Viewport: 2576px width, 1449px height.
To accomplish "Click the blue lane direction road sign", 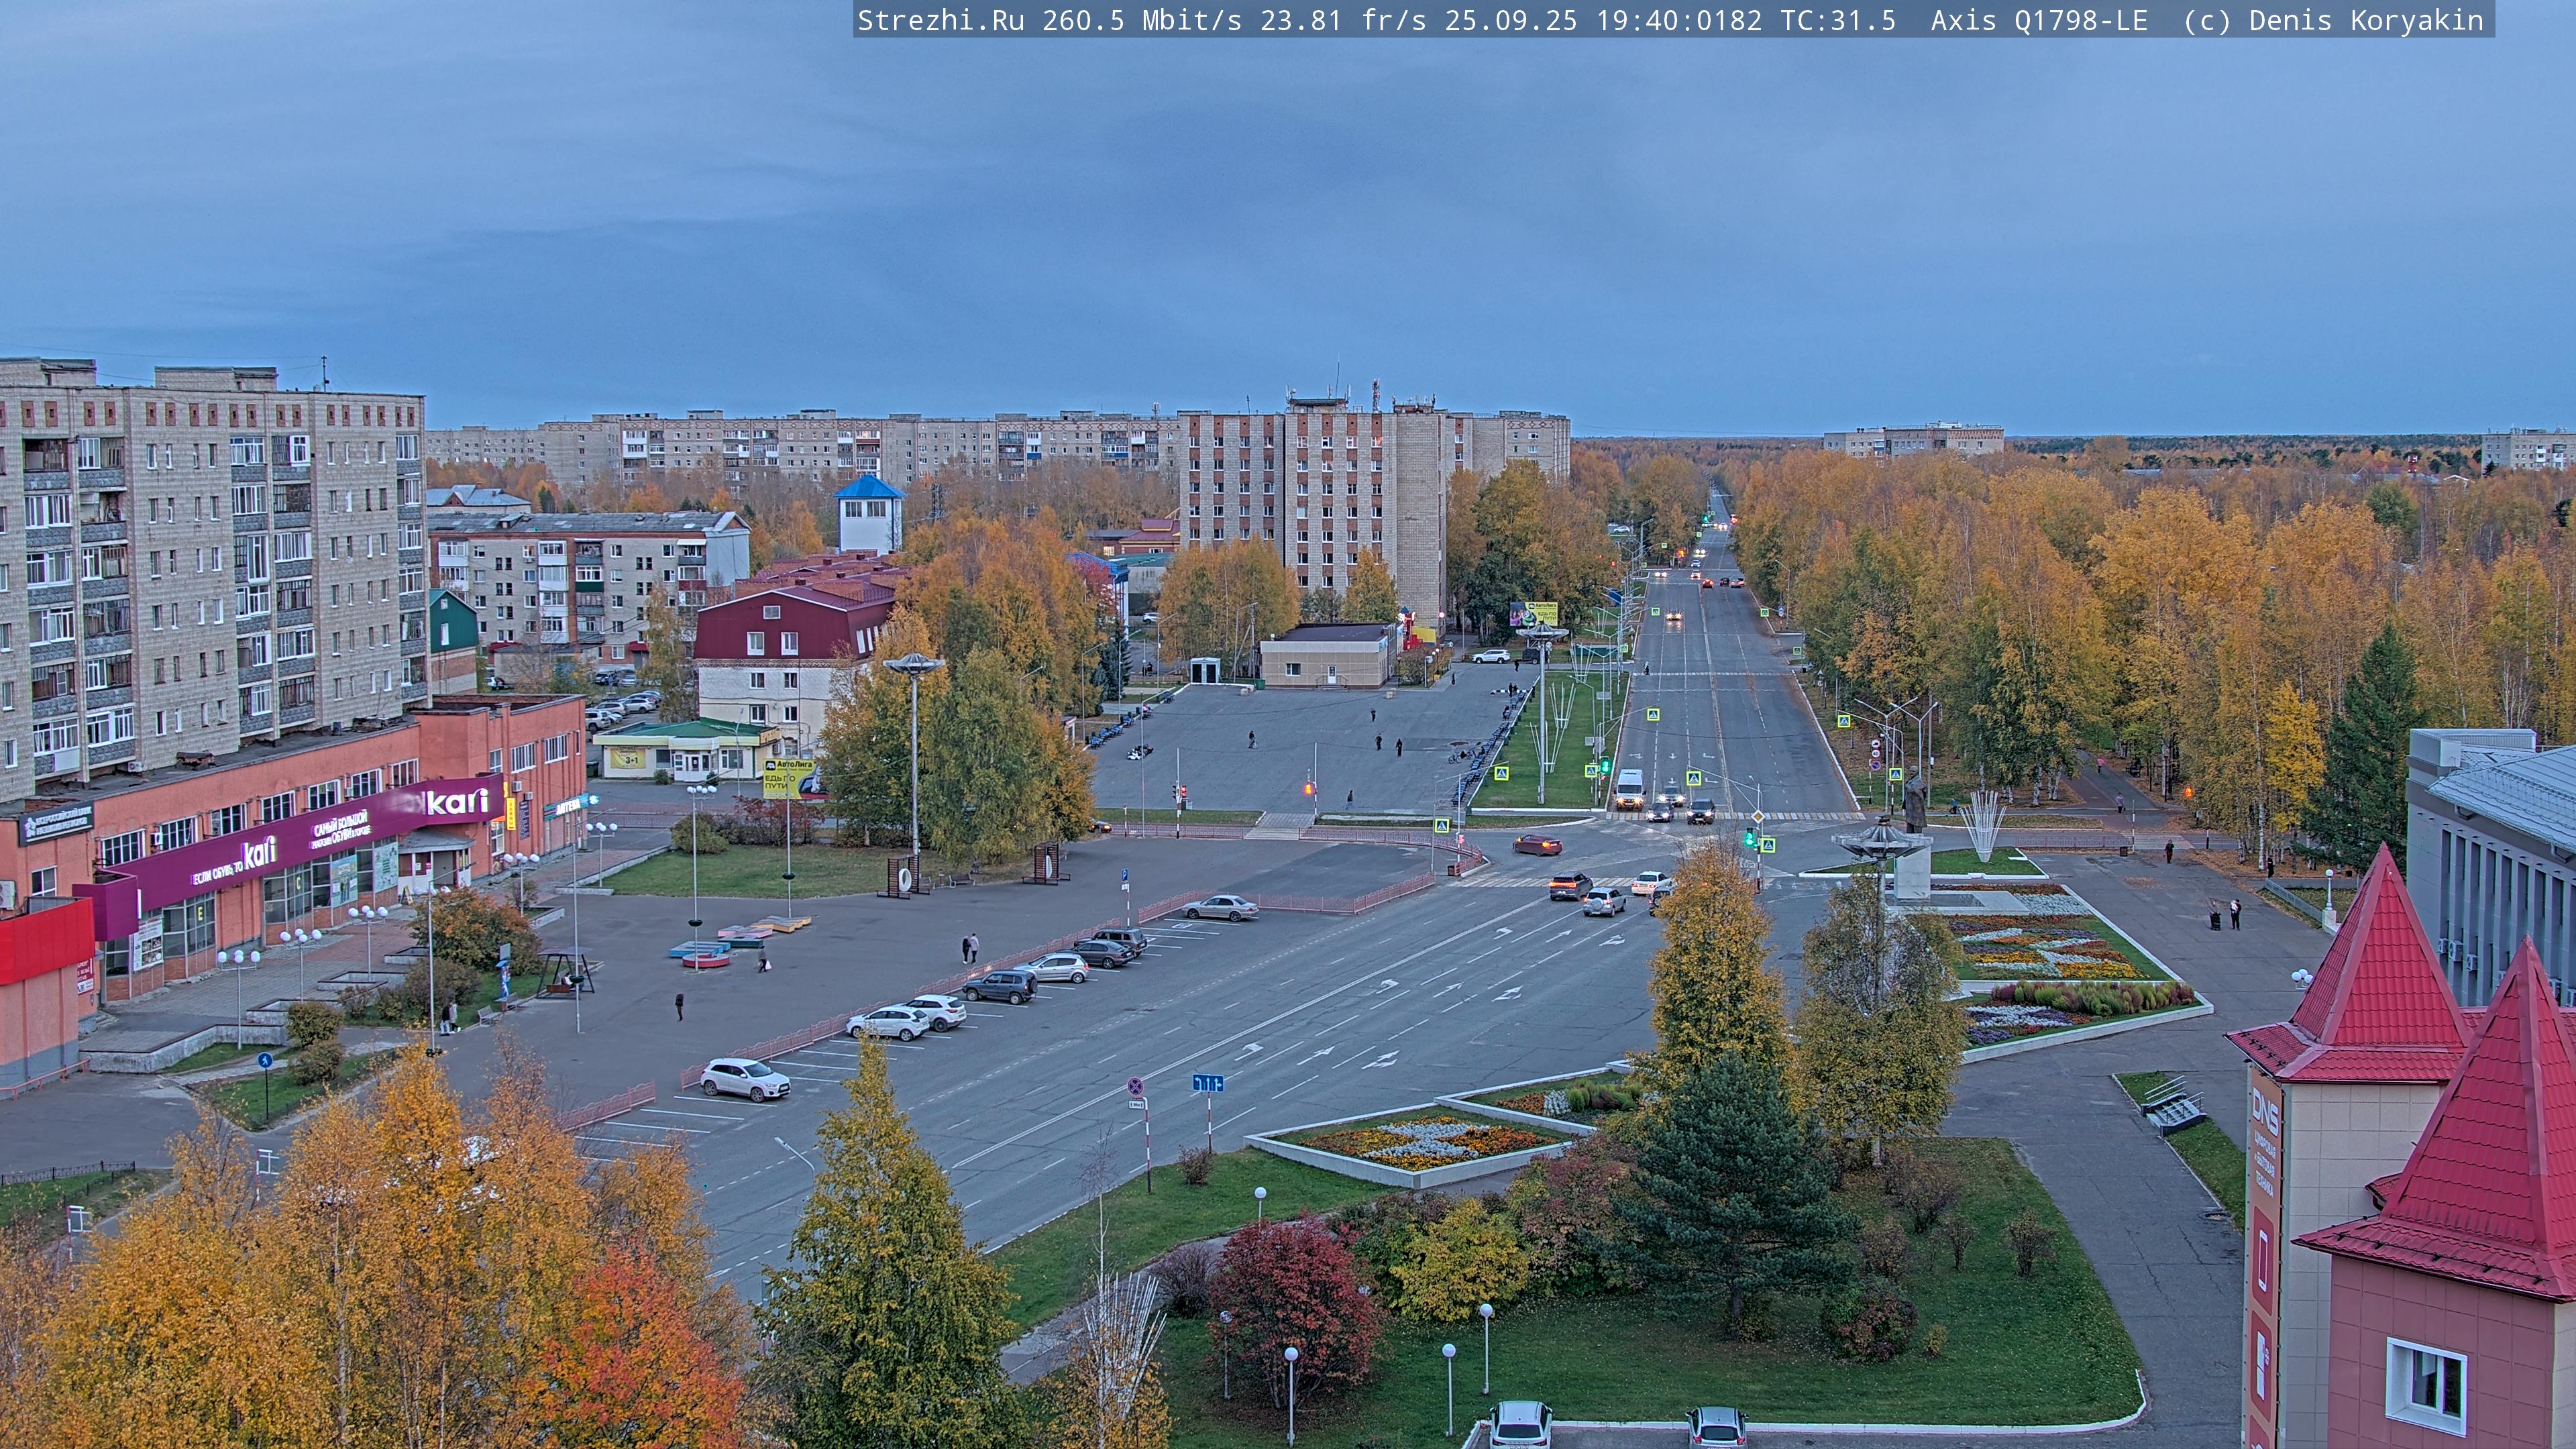I will 1207,1083.
